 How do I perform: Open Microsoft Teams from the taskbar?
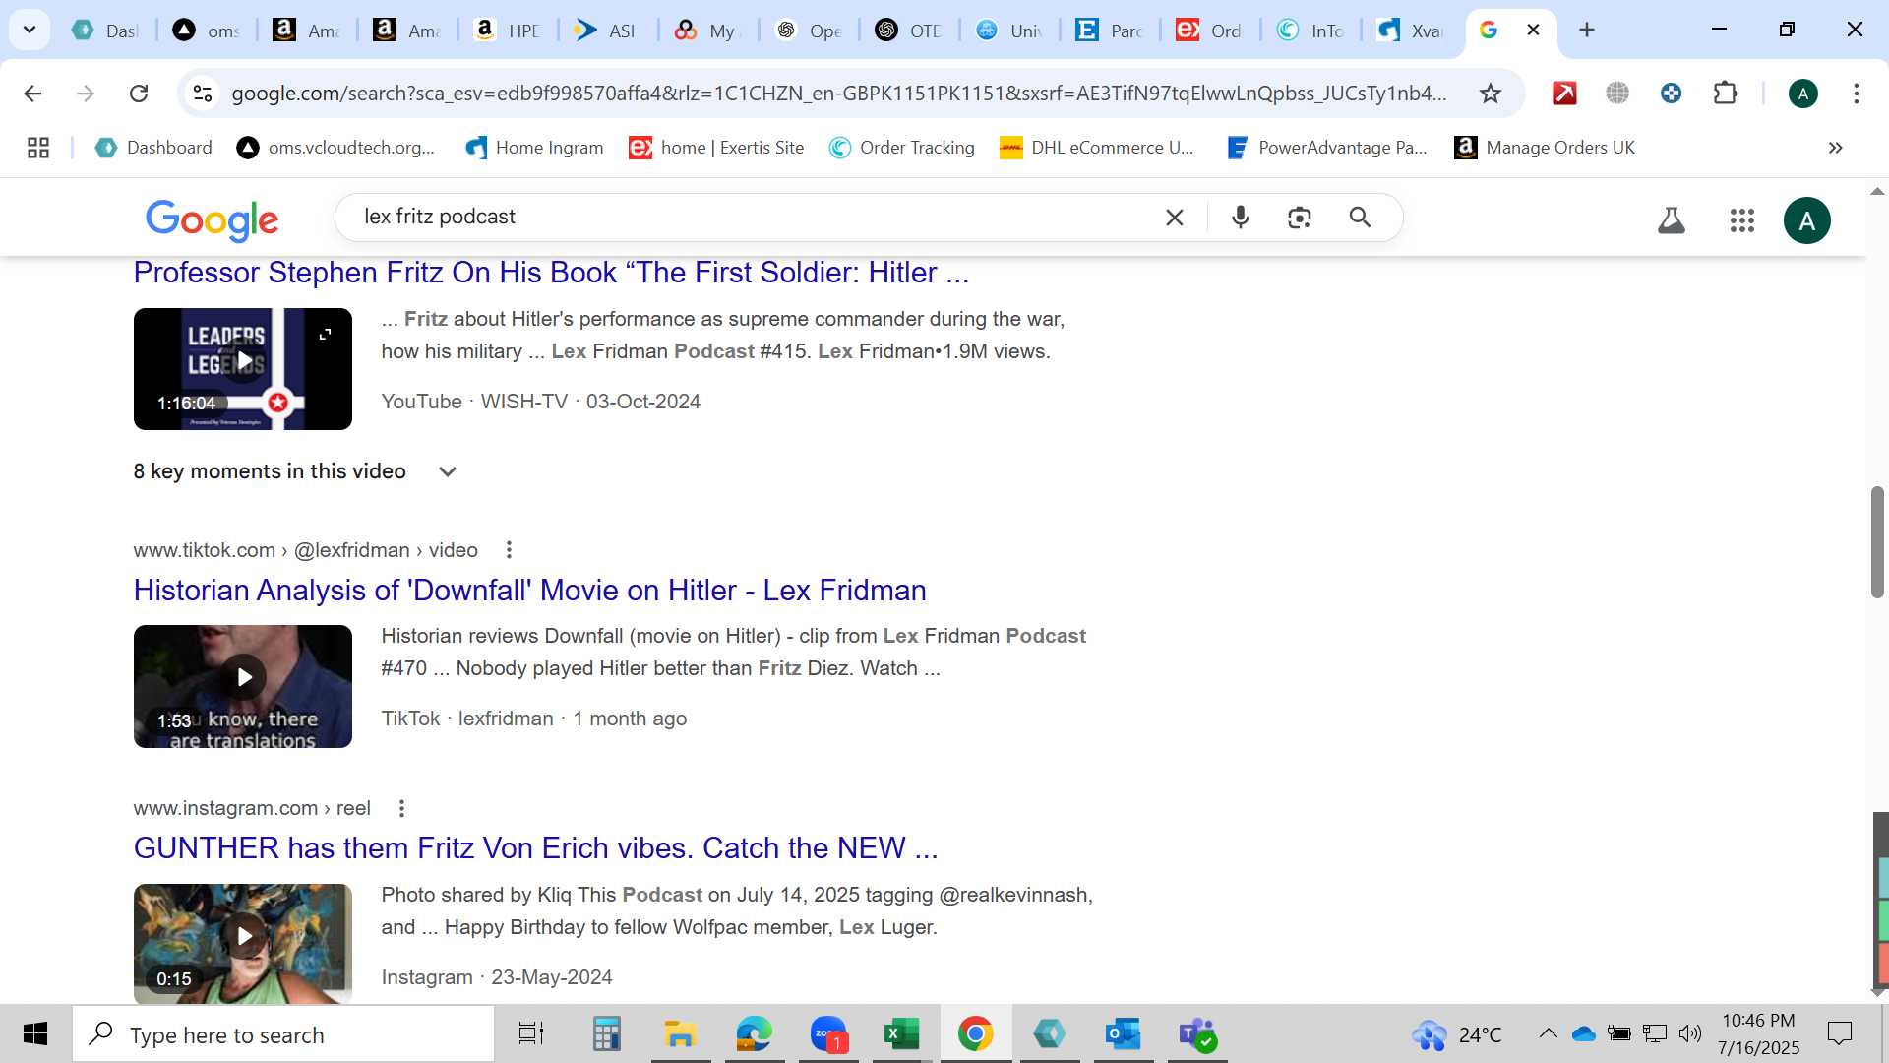pyautogui.click(x=1197, y=1034)
